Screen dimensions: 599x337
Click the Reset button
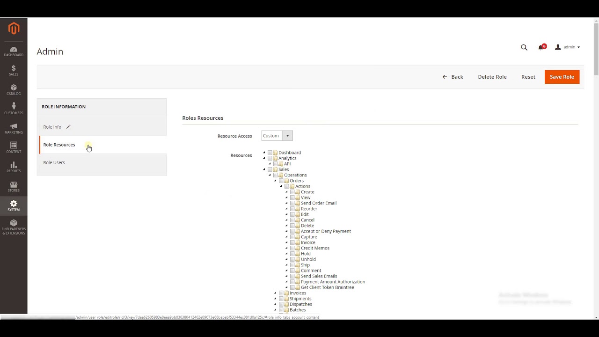528,77
